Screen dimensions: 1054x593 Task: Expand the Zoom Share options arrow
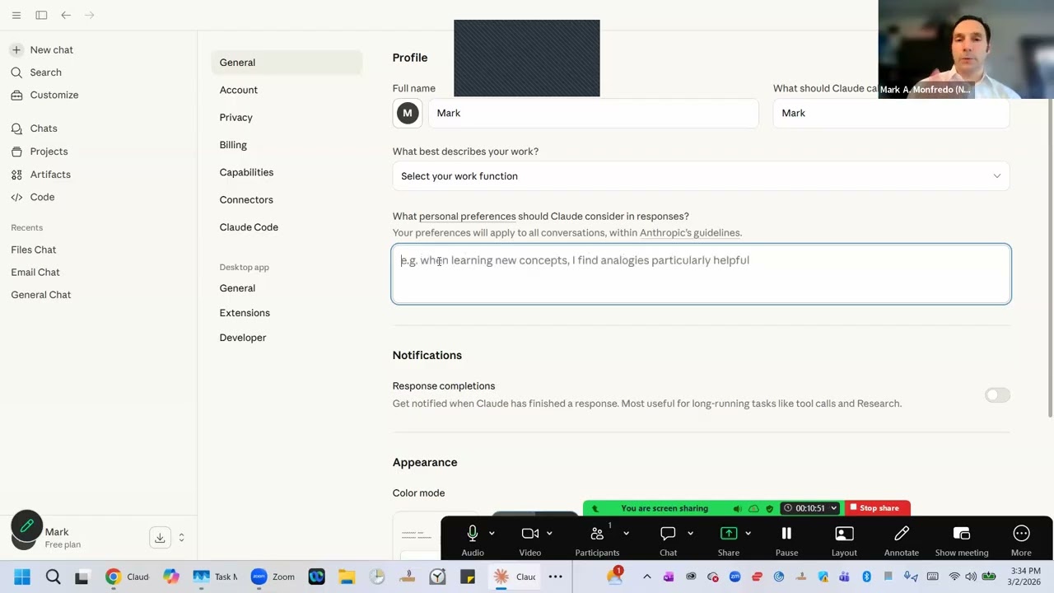point(748,534)
